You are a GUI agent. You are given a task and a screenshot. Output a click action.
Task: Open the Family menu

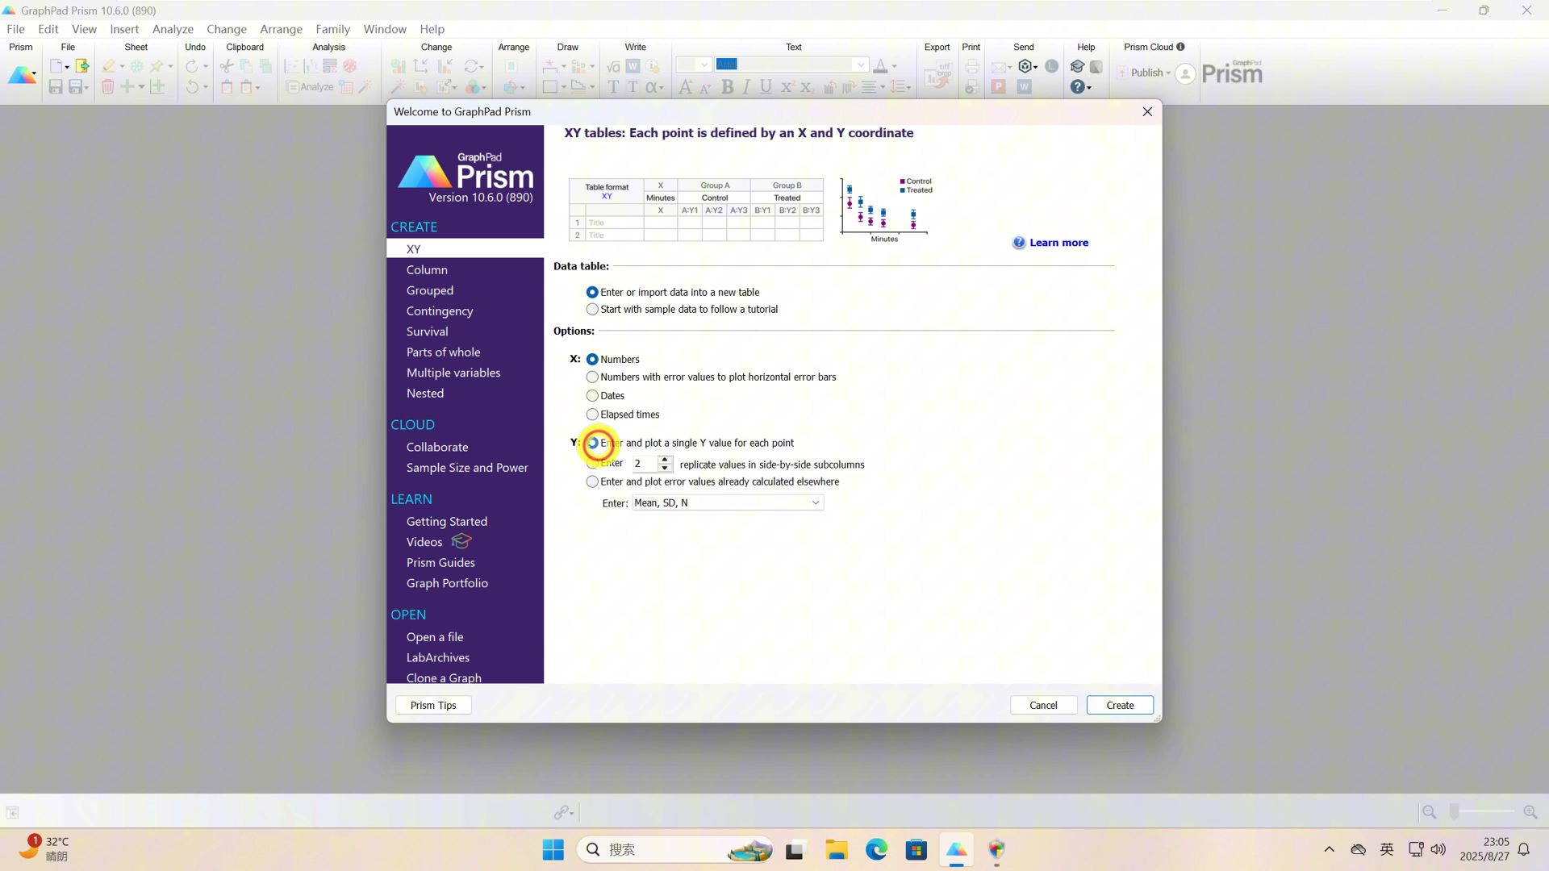[332, 29]
